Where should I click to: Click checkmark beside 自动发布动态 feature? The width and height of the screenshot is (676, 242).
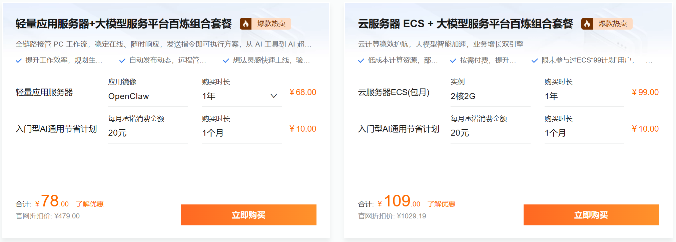tap(122, 60)
